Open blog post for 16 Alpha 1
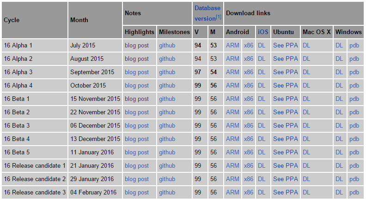The height and width of the screenshot is (200, 366). point(137,46)
